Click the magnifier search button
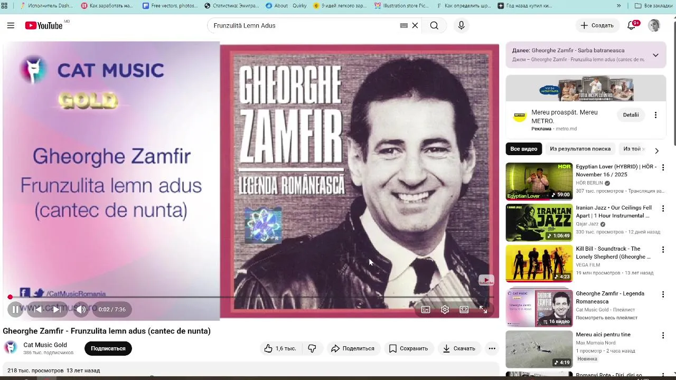The width and height of the screenshot is (676, 380). pos(434,25)
